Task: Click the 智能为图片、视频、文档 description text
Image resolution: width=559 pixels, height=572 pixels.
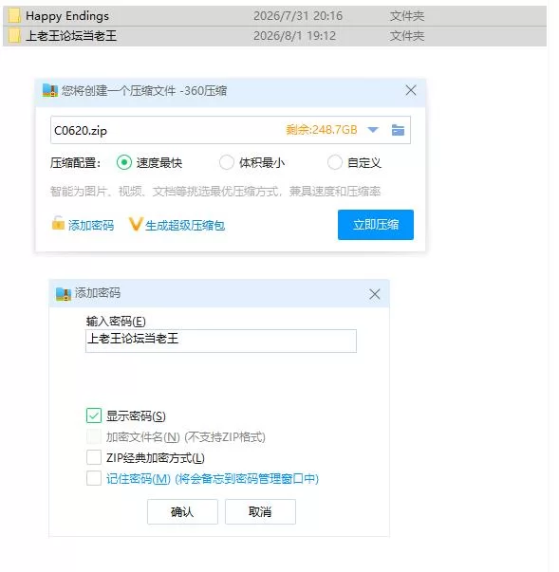Action: pos(214,192)
